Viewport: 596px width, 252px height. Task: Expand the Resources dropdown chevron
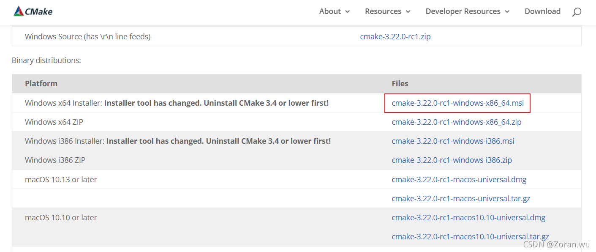coord(408,12)
